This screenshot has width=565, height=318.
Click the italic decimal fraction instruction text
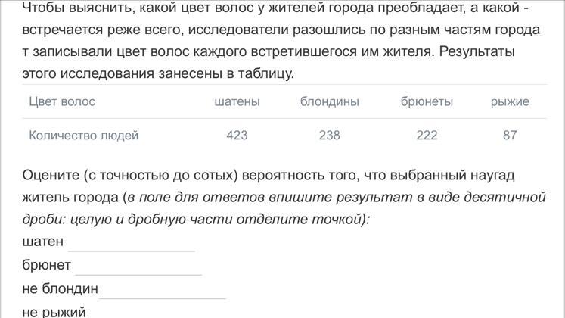(284, 208)
